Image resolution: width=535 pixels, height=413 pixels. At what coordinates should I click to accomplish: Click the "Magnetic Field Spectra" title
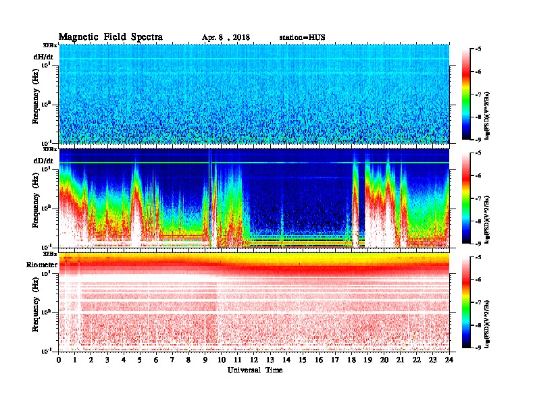click(x=110, y=37)
